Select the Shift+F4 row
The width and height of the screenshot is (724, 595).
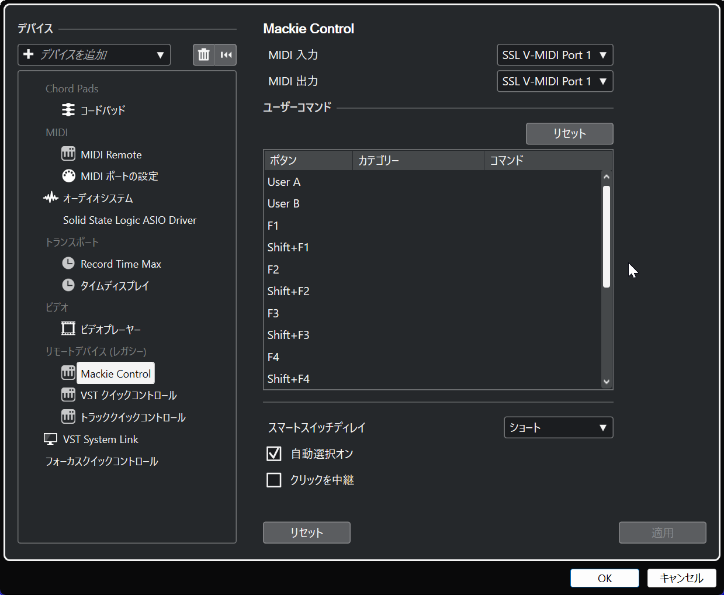432,379
